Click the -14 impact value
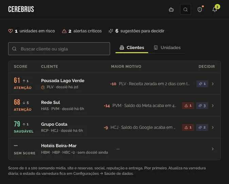 (107, 106)
